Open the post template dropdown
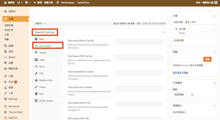 (x=183, y=95)
